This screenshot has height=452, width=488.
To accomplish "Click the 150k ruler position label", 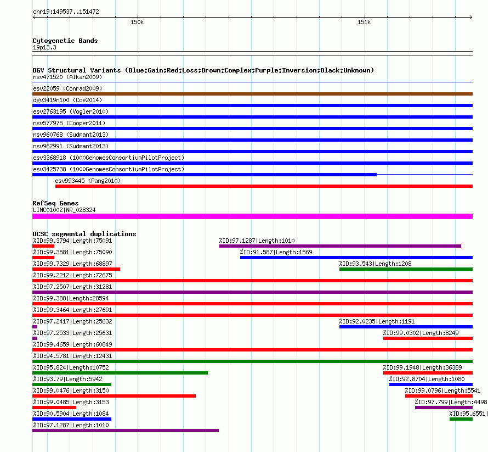I will pyautogui.click(x=137, y=22).
